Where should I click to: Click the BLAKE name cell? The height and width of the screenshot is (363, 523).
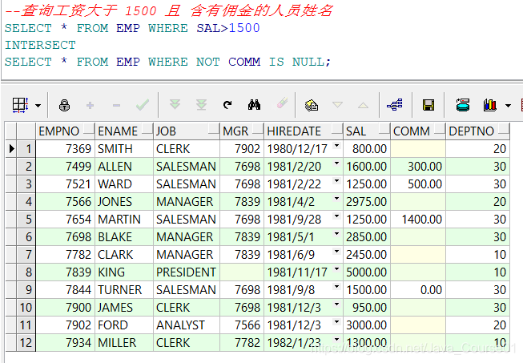click(x=124, y=237)
